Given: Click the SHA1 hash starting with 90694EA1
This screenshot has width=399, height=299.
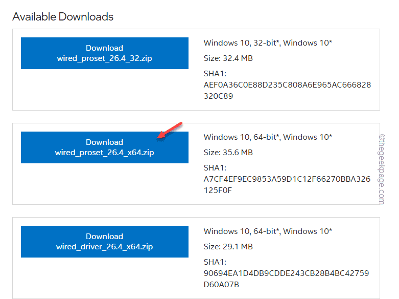Looking at the screenshot, I should click(x=286, y=273).
